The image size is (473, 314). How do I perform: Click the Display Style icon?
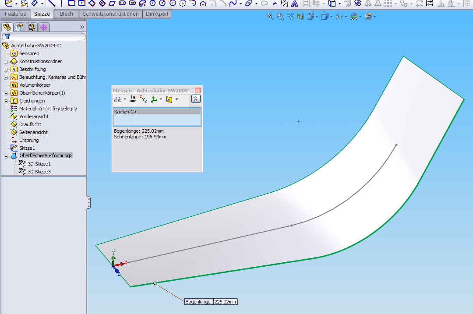(x=325, y=16)
